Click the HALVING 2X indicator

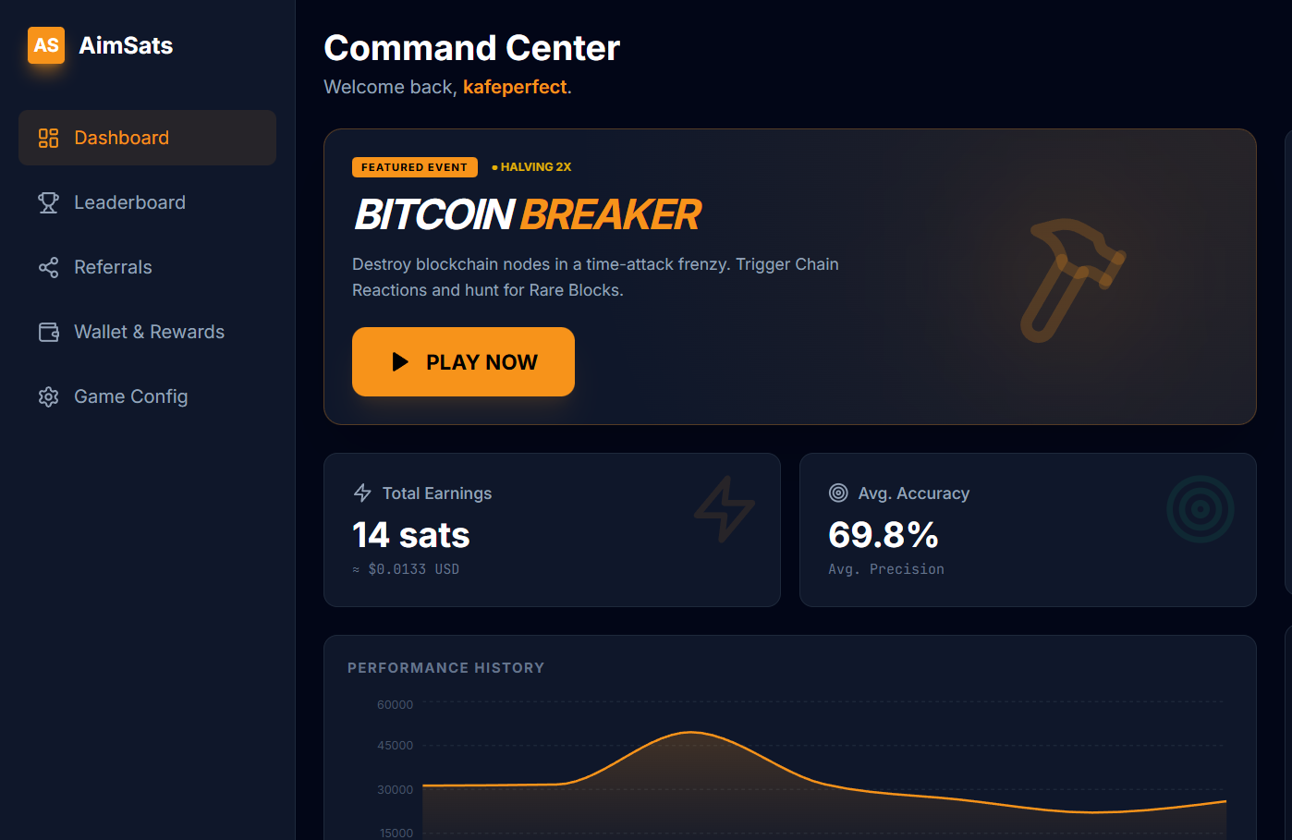coord(532,166)
